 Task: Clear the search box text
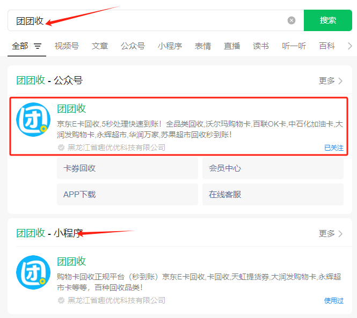pyautogui.click(x=292, y=20)
